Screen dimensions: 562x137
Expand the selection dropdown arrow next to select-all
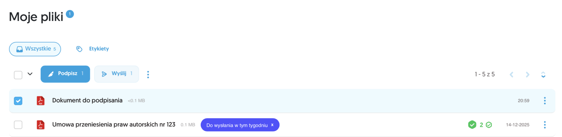[x=30, y=74]
